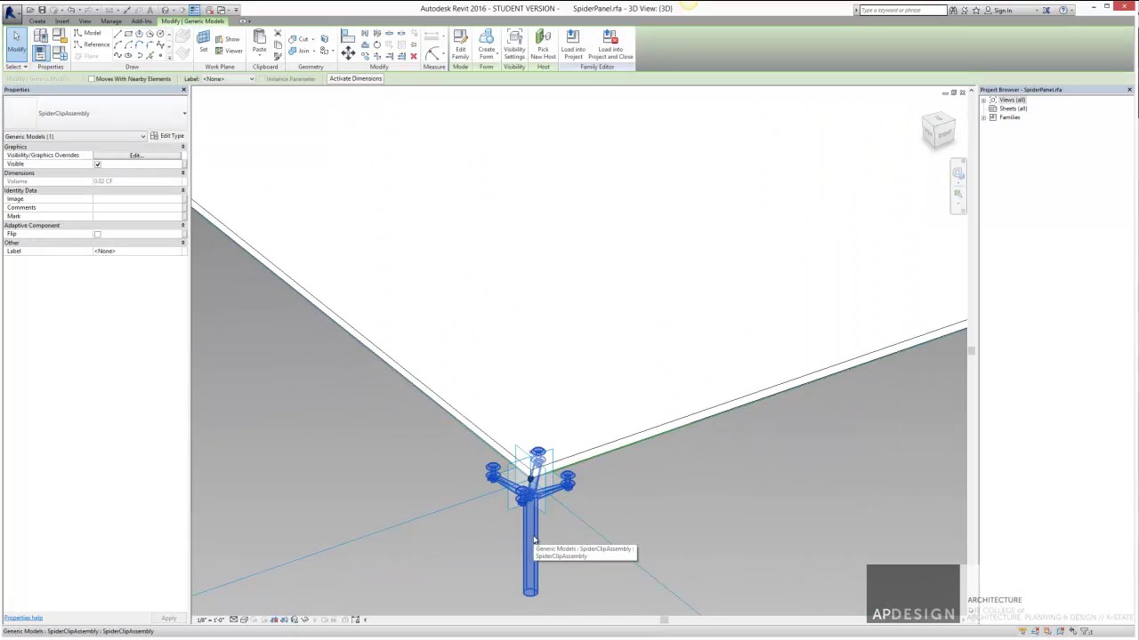Image resolution: width=1139 pixels, height=640 pixels.
Task: Collapse the Graphics properties section
Action: coord(183,147)
